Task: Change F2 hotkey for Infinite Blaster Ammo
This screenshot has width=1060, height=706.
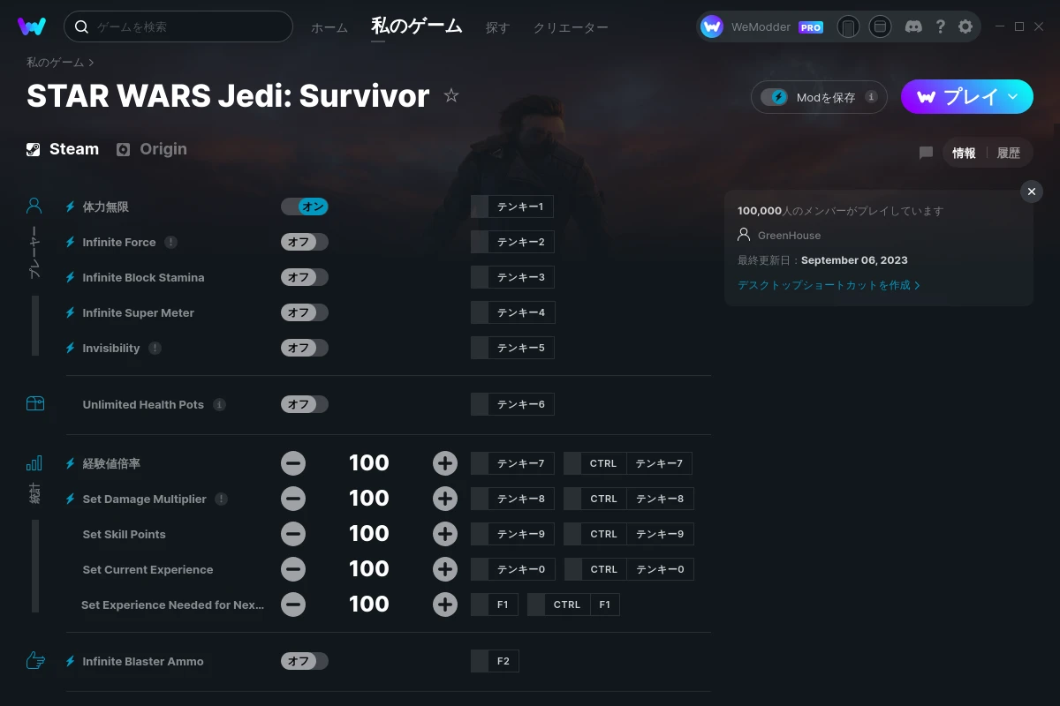Action: coord(495,661)
